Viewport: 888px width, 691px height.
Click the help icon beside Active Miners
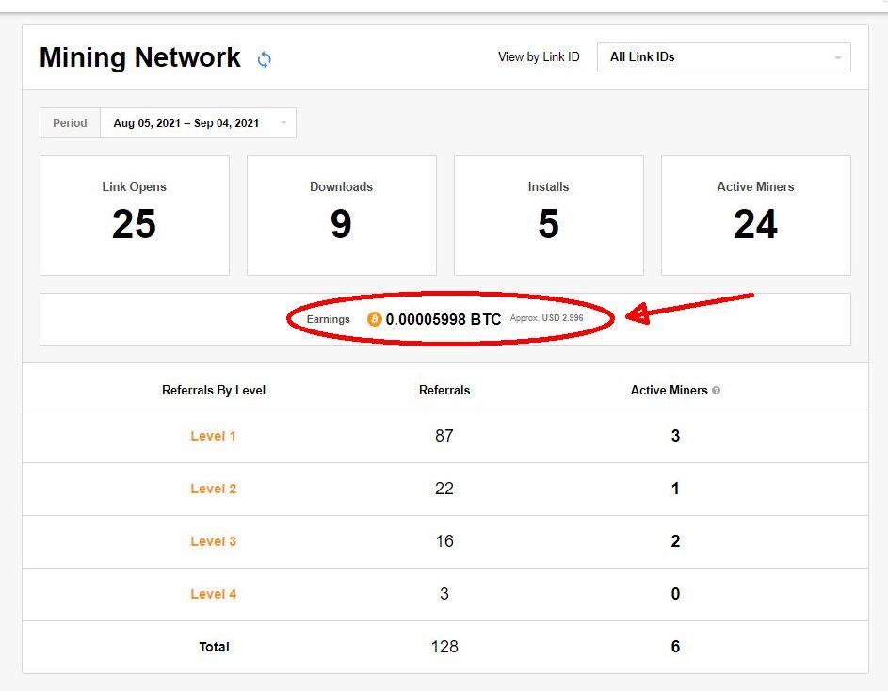tap(716, 391)
